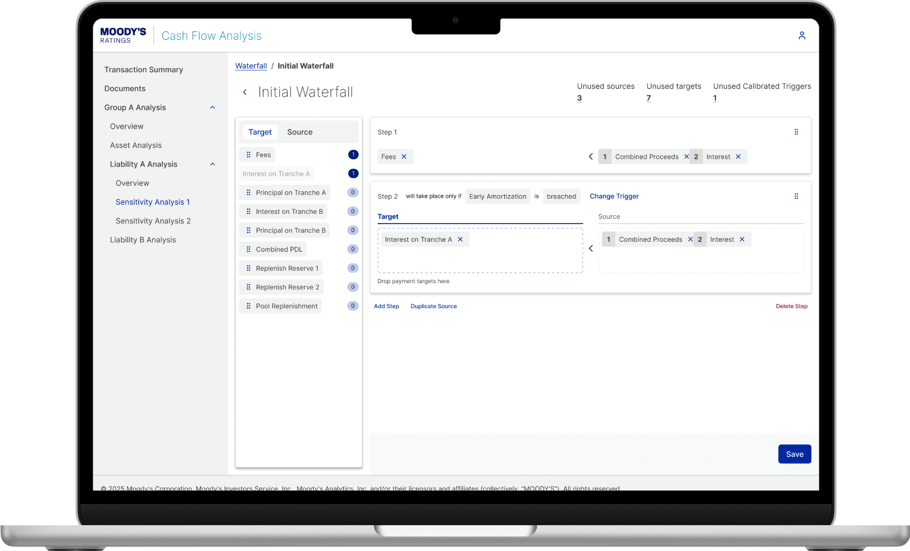
Task: Remove Interest source in Step 2
Action: [742, 239]
